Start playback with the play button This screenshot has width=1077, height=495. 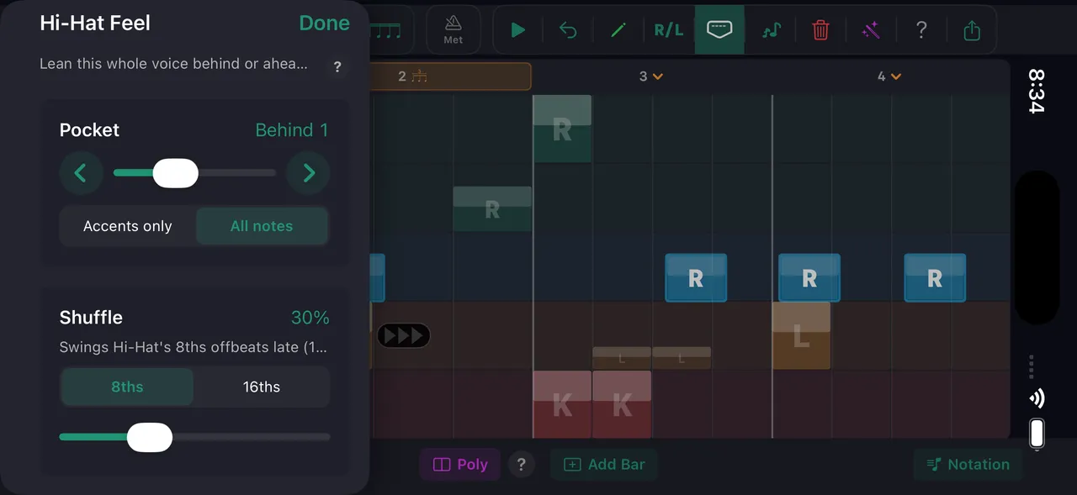[518, 30]
